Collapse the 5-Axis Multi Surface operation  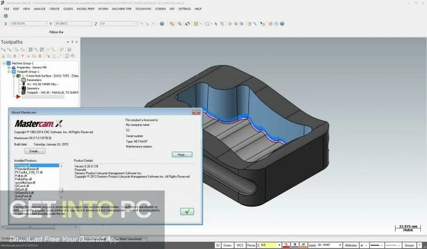[14, 76]
